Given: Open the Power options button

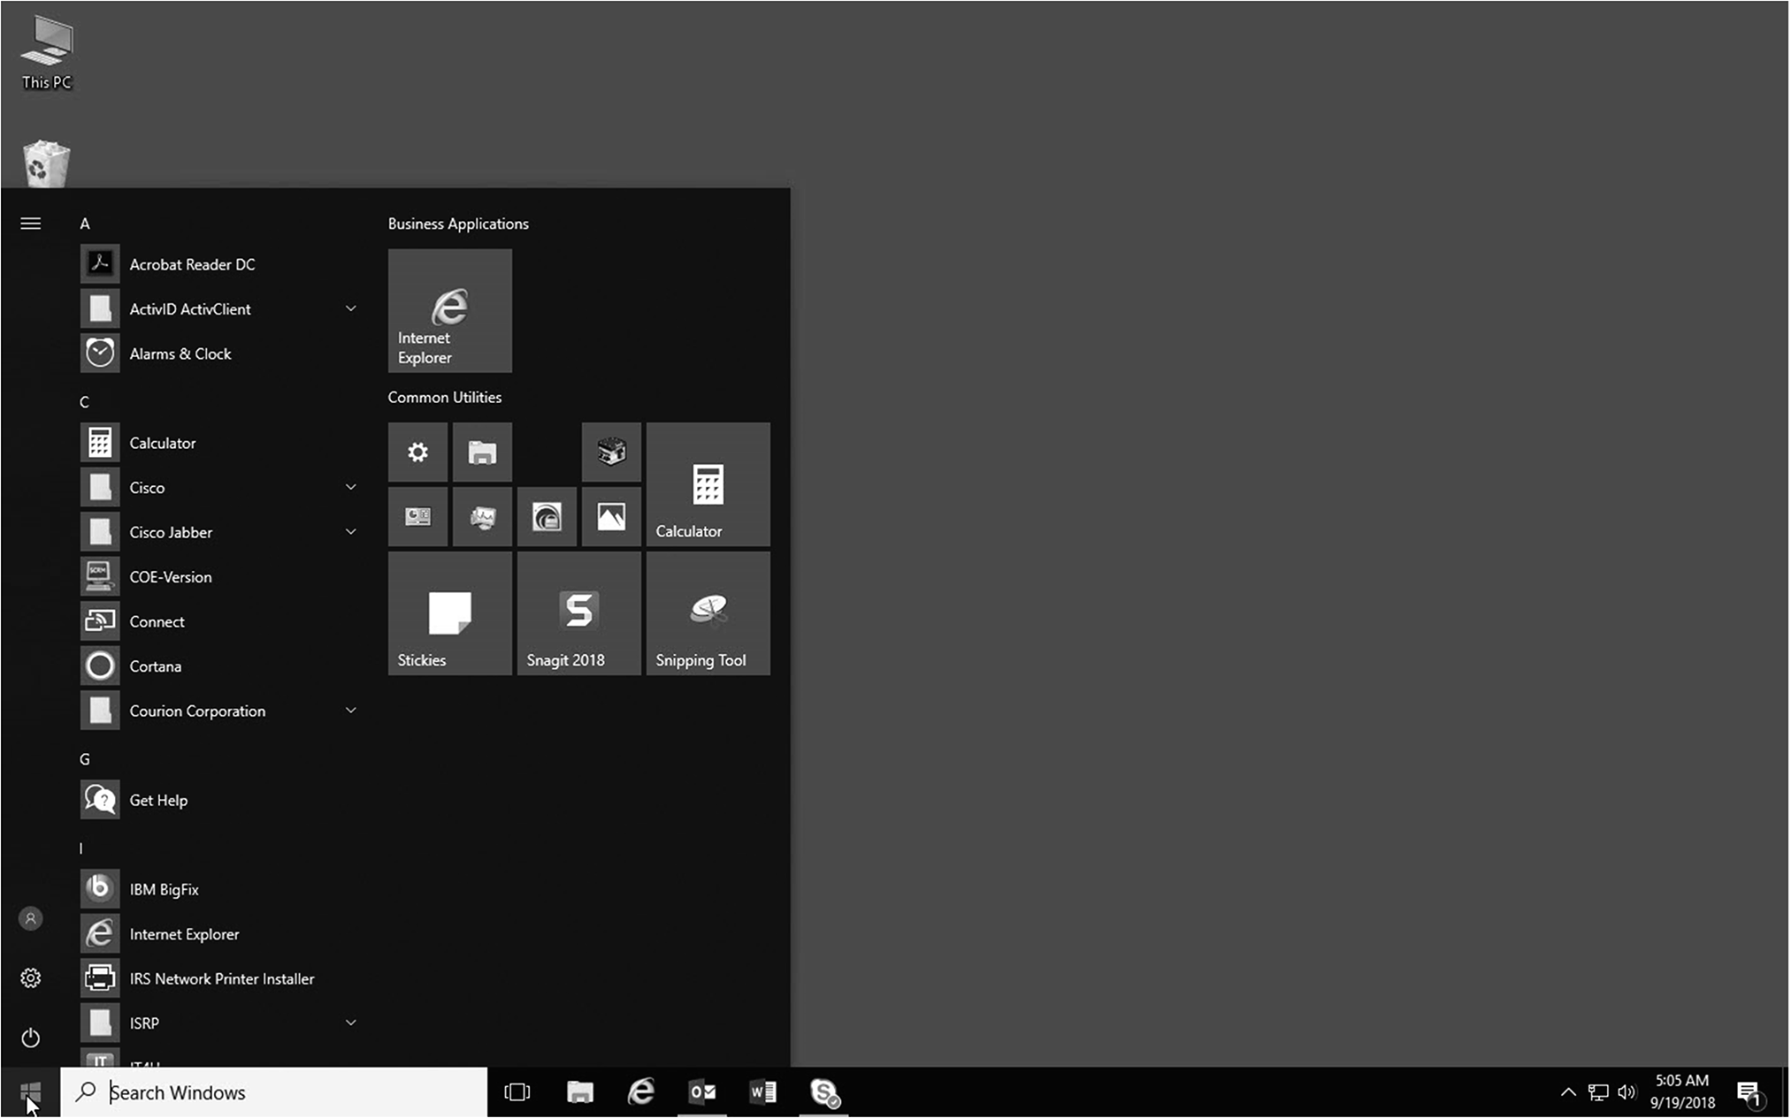Looking at the screenshot, I should pyautogui.click(x=31, y=1037).
